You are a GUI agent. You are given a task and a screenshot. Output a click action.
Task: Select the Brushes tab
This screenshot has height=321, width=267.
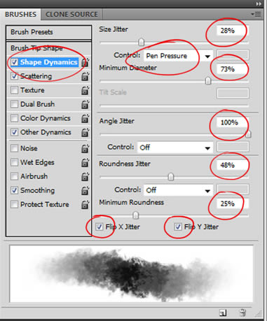[x=20, y=15]
